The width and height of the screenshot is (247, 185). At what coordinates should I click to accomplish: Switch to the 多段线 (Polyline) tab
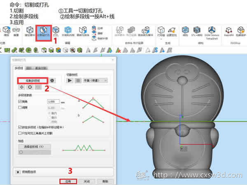19,68
